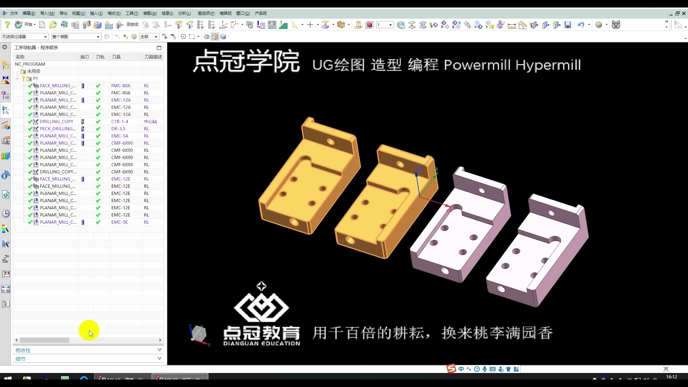This screenshot has width=688, height=387.
Task: Select the DRILLING_COPY operation using CTR-1-4
Action: click(x=56, y=121)
